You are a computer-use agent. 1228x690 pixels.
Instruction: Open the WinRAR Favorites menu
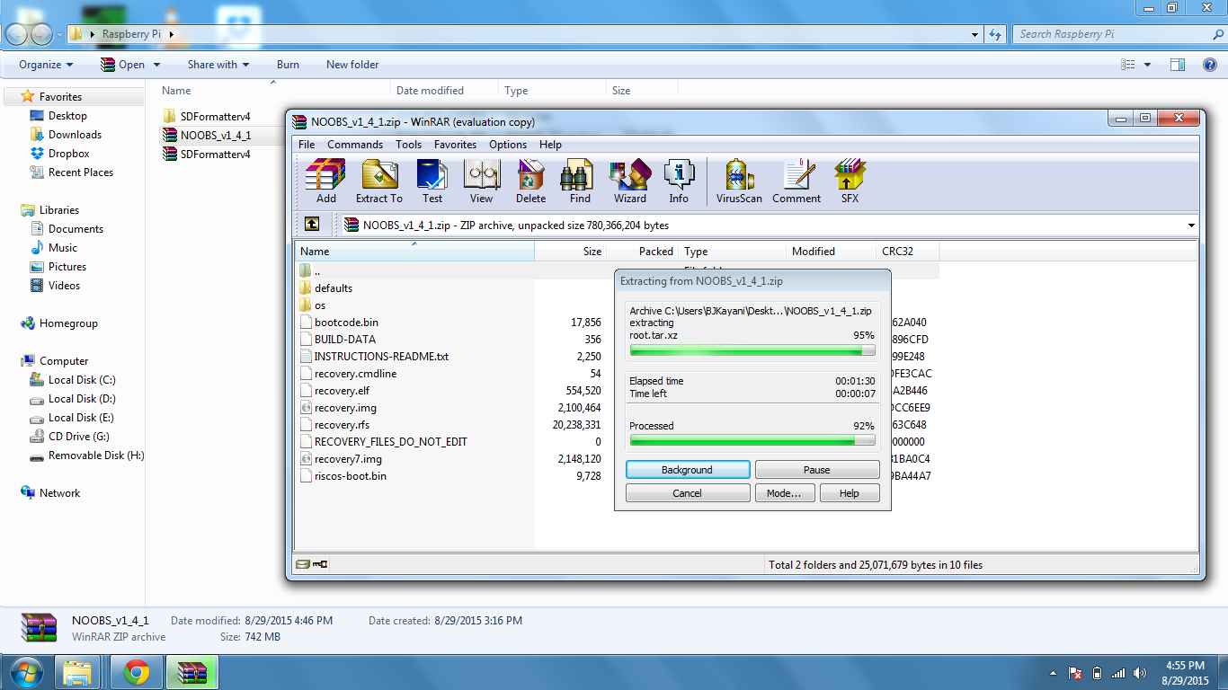click(x=455, y=145)
